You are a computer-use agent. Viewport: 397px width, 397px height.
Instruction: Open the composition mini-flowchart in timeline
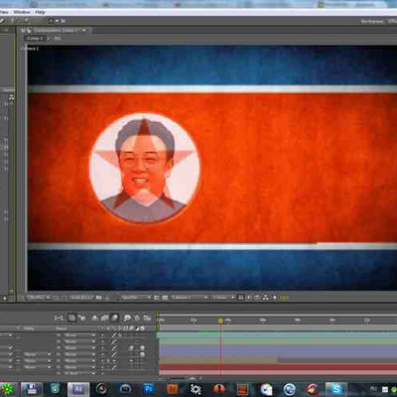coord(59,318)
